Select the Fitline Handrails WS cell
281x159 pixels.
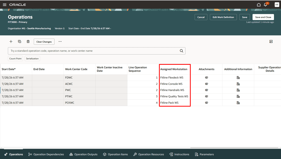pos(175,90)
